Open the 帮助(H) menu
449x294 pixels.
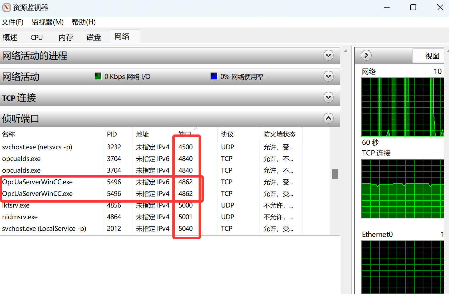coord(84,22)
